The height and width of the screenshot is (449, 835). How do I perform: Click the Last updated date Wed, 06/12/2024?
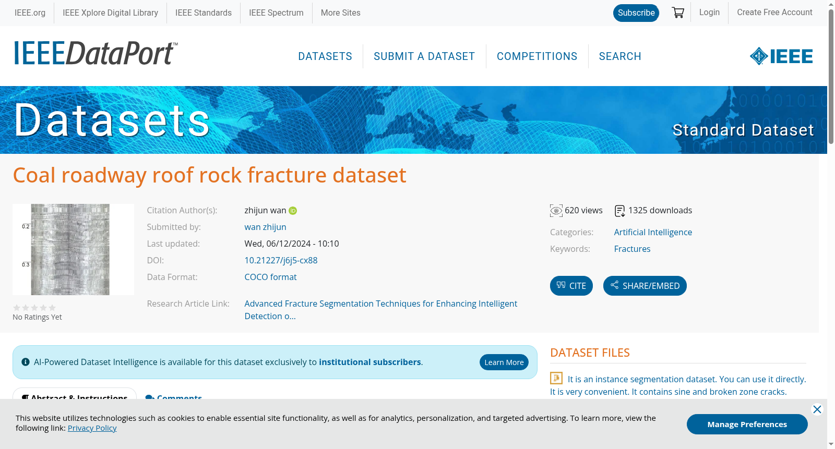[292, 244]
